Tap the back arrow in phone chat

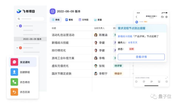click(137, 17)
